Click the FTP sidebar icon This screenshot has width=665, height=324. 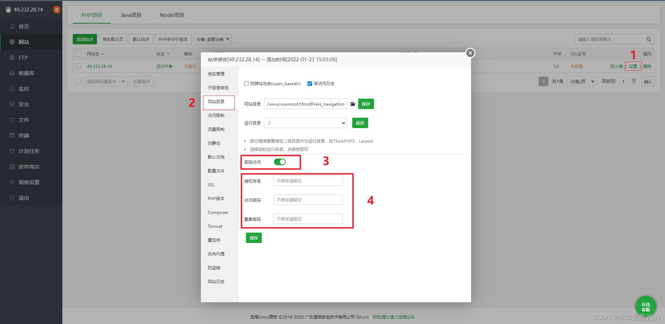(12, 57)
